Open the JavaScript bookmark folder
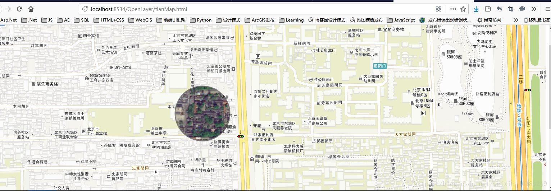 (x=401, y=20)
